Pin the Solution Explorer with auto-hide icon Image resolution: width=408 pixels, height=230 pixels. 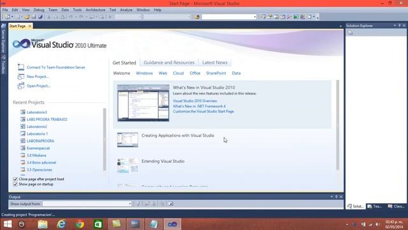400,26
